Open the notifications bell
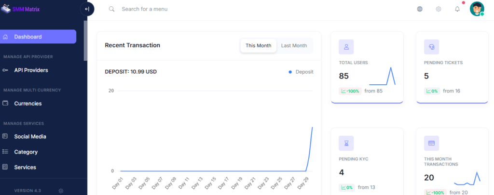Image resolution: width=494 pixels, height=195 pixels. pos(457,9)
